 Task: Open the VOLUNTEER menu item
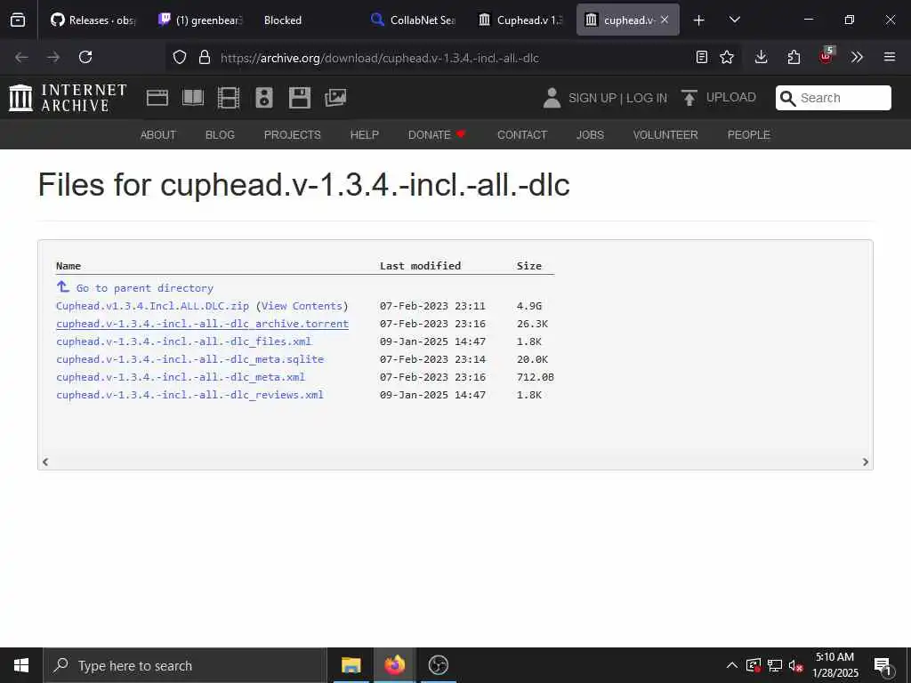(x=665, y=135)
